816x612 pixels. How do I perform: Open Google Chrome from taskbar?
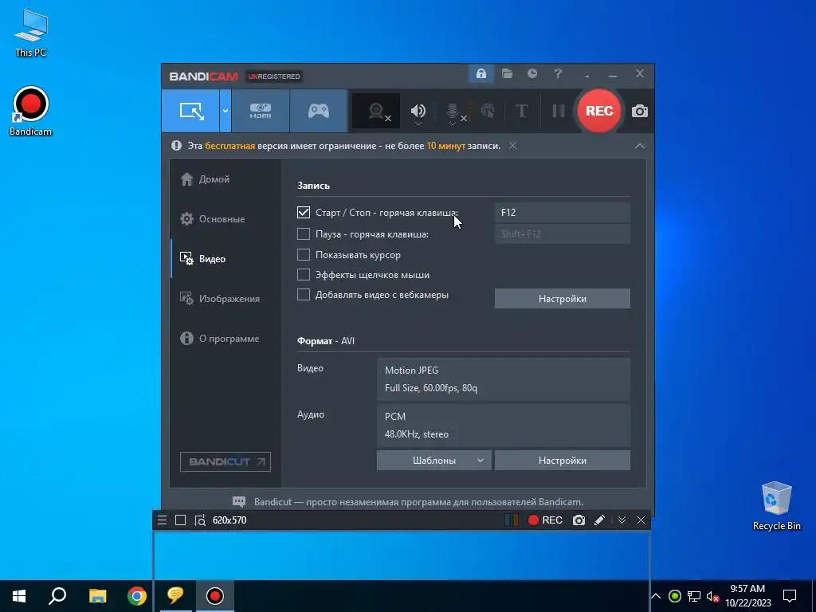coord(137,596)
